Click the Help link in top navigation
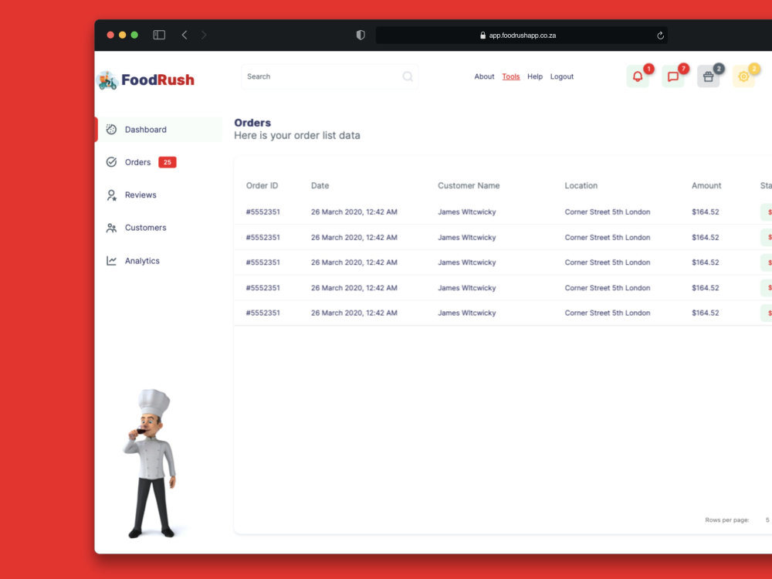This screenshot has height=579, width=772. pyautogui.click(x=535, y=76)
